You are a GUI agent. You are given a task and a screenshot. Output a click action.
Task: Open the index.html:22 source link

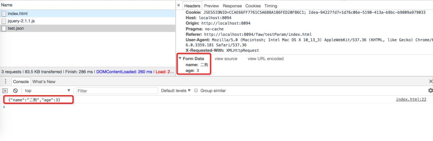point(411,100)
